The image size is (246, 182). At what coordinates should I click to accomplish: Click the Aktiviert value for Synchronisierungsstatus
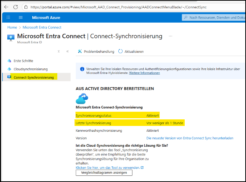(152, 116)
